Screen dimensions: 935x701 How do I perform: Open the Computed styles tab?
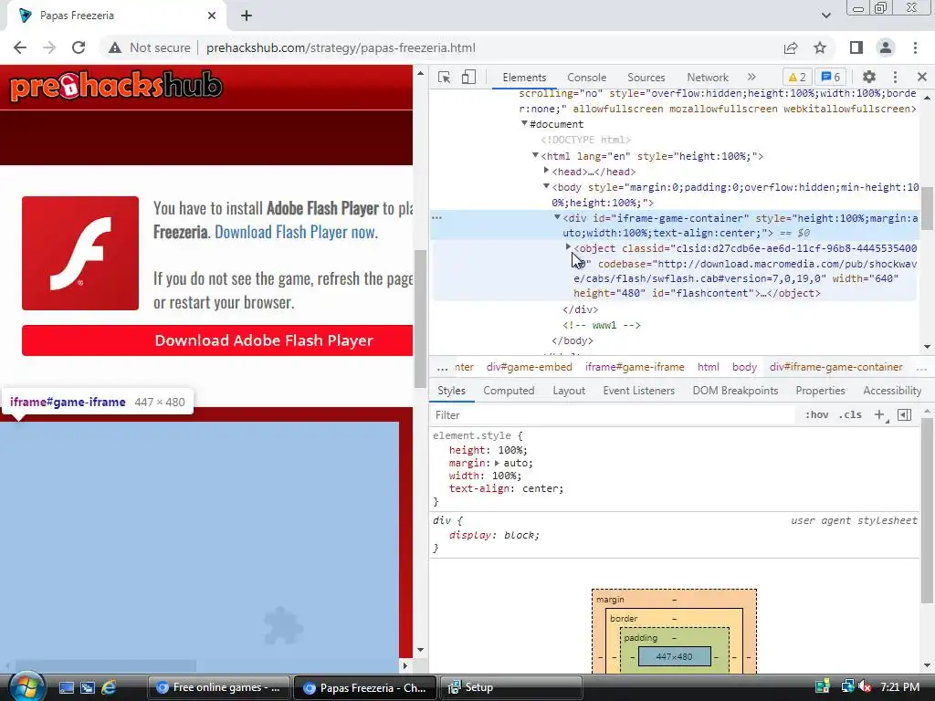click(x=509, y=391)
